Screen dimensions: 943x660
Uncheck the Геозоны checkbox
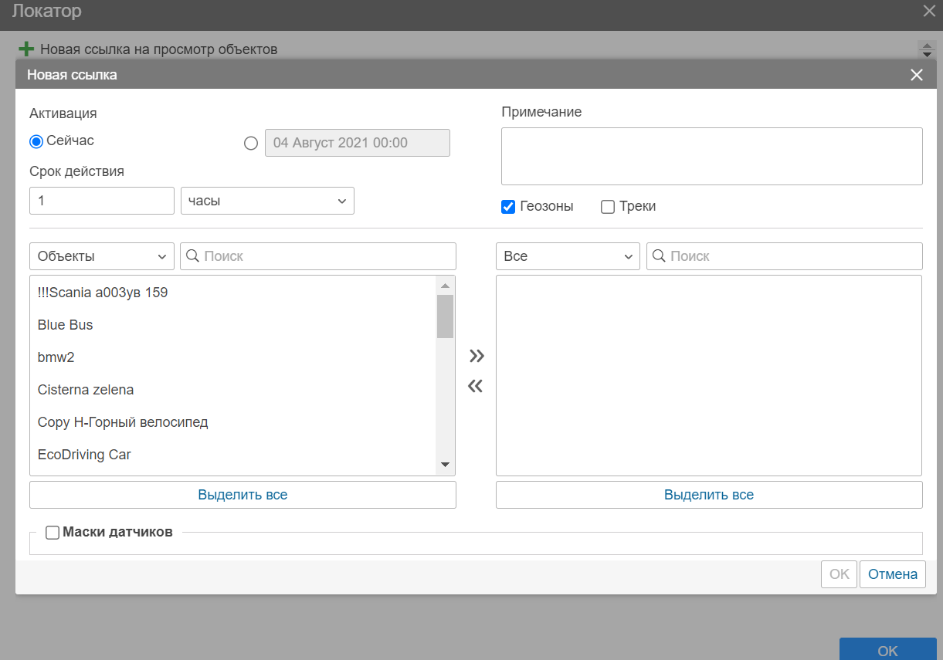[508, 207]
